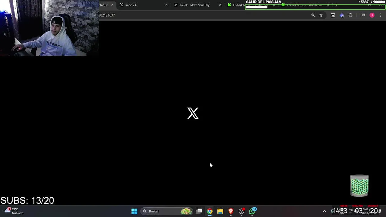
Task: Close the Inicio / X tab
Action: (166, 5)
